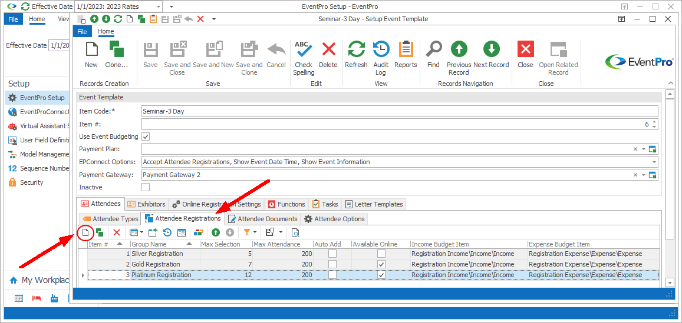Sort by Max Attendance column header
The height and width of the screenshot is (323, 682).
click(x=282, y=244)
